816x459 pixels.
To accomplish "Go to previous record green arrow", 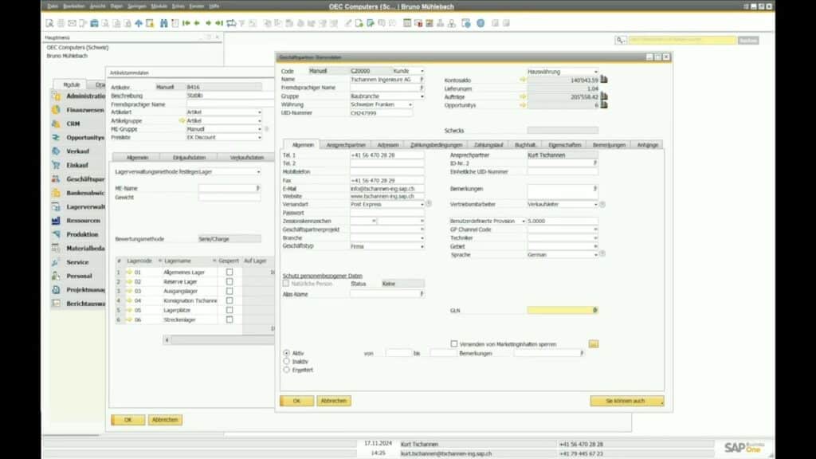I will click(x=198, y=23).
